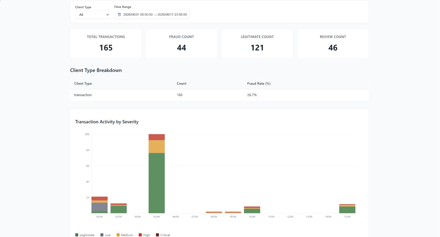Click the green bar for 10/06

[252, 211]
